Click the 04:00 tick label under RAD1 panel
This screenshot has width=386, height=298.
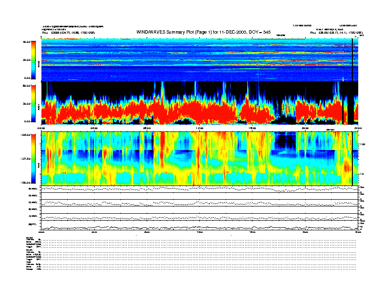[94, 128]
